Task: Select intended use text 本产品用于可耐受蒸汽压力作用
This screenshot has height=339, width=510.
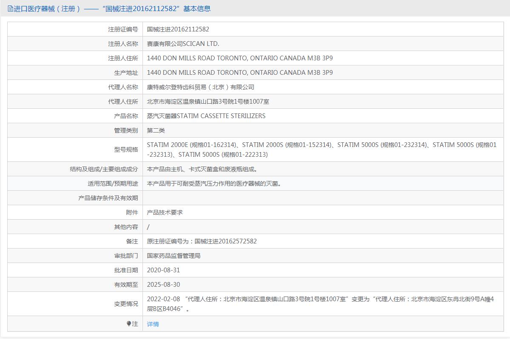Action: coord(214,184)
